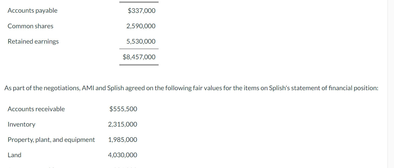Click the Retained earnings label
This screenshot has height=168, width=394.
coord(33,41)
